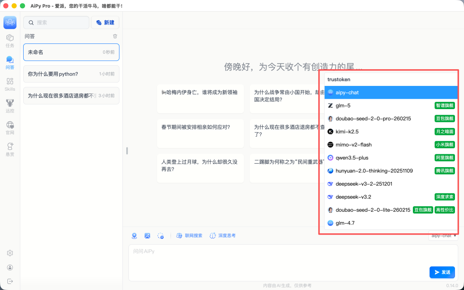
Task: Pick suggestion 为什么战争常由小国开始
Action: click(x=287, y=99)
